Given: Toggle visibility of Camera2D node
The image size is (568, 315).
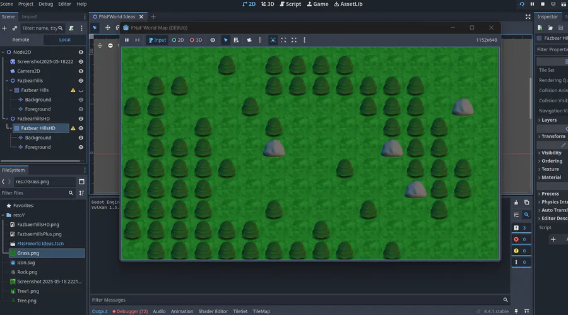Looking at the screenshot, I should tap(81, 71).
